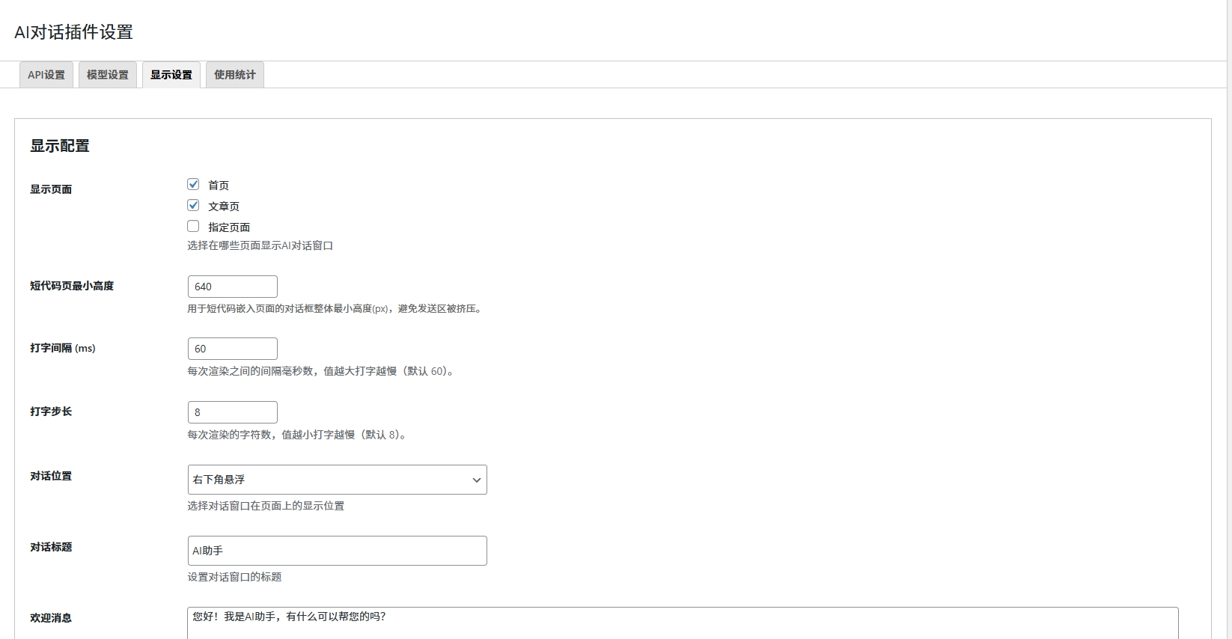Click the 短代码页最小高度 label
The width and height of the screenshot is (1232, 639).
pos(72,286)
